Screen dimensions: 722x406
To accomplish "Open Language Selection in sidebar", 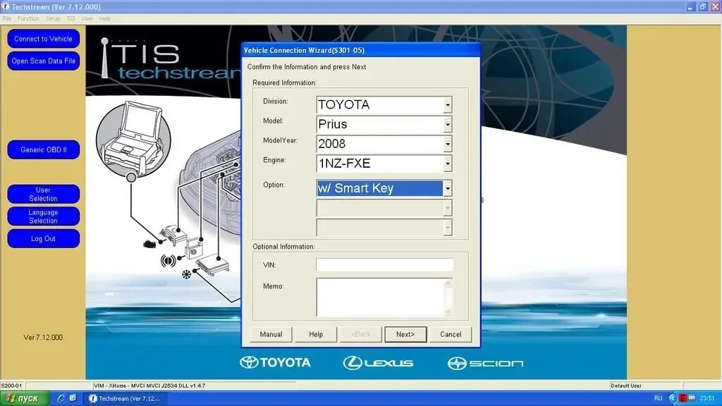I will coord(43,216).
